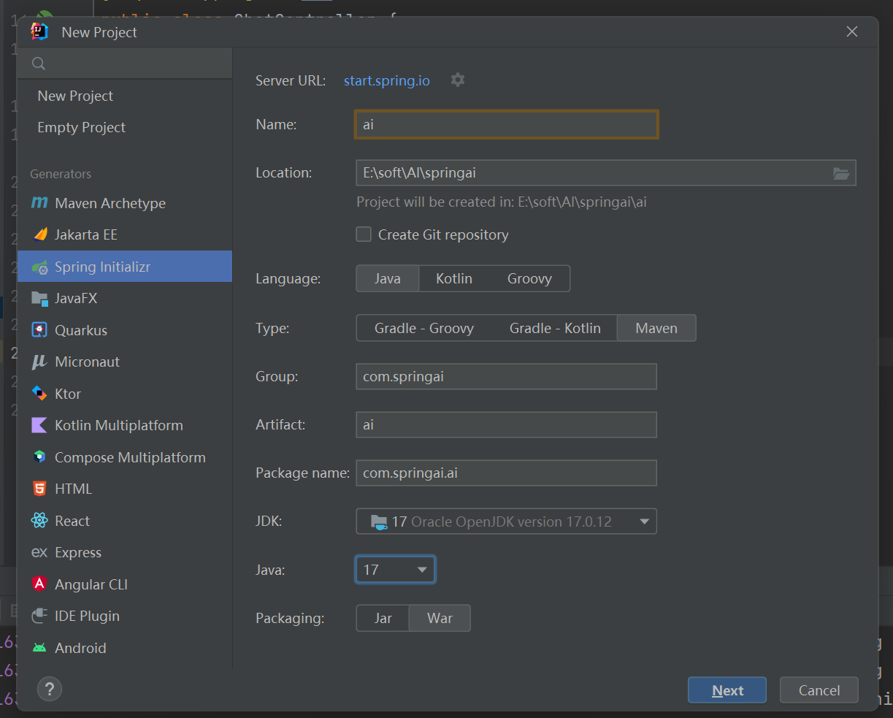Click the Express ex icon
The image size is (893, 718).
pos(39,552)
